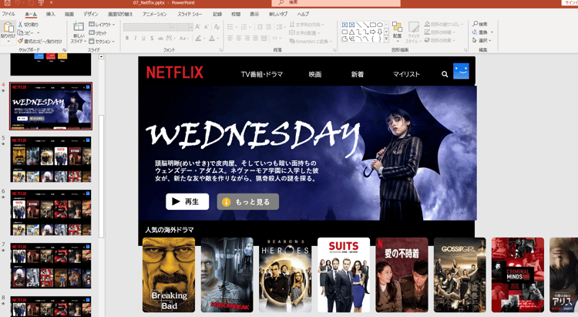Expand the shapes gallery More arrow
The height and width of the screenshot is (317, 578).
click(386, 39)
